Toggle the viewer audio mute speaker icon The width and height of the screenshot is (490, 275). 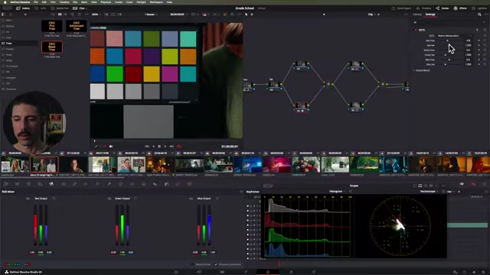click(111, 146)
